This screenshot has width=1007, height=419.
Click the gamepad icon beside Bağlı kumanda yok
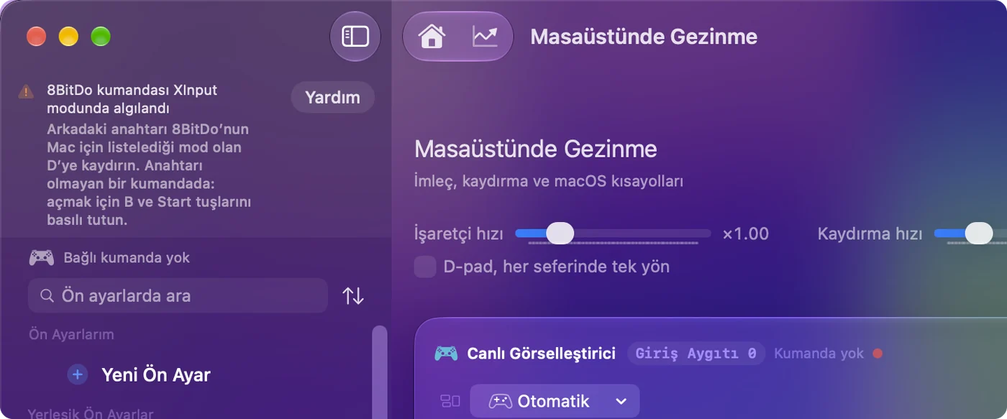41,257
